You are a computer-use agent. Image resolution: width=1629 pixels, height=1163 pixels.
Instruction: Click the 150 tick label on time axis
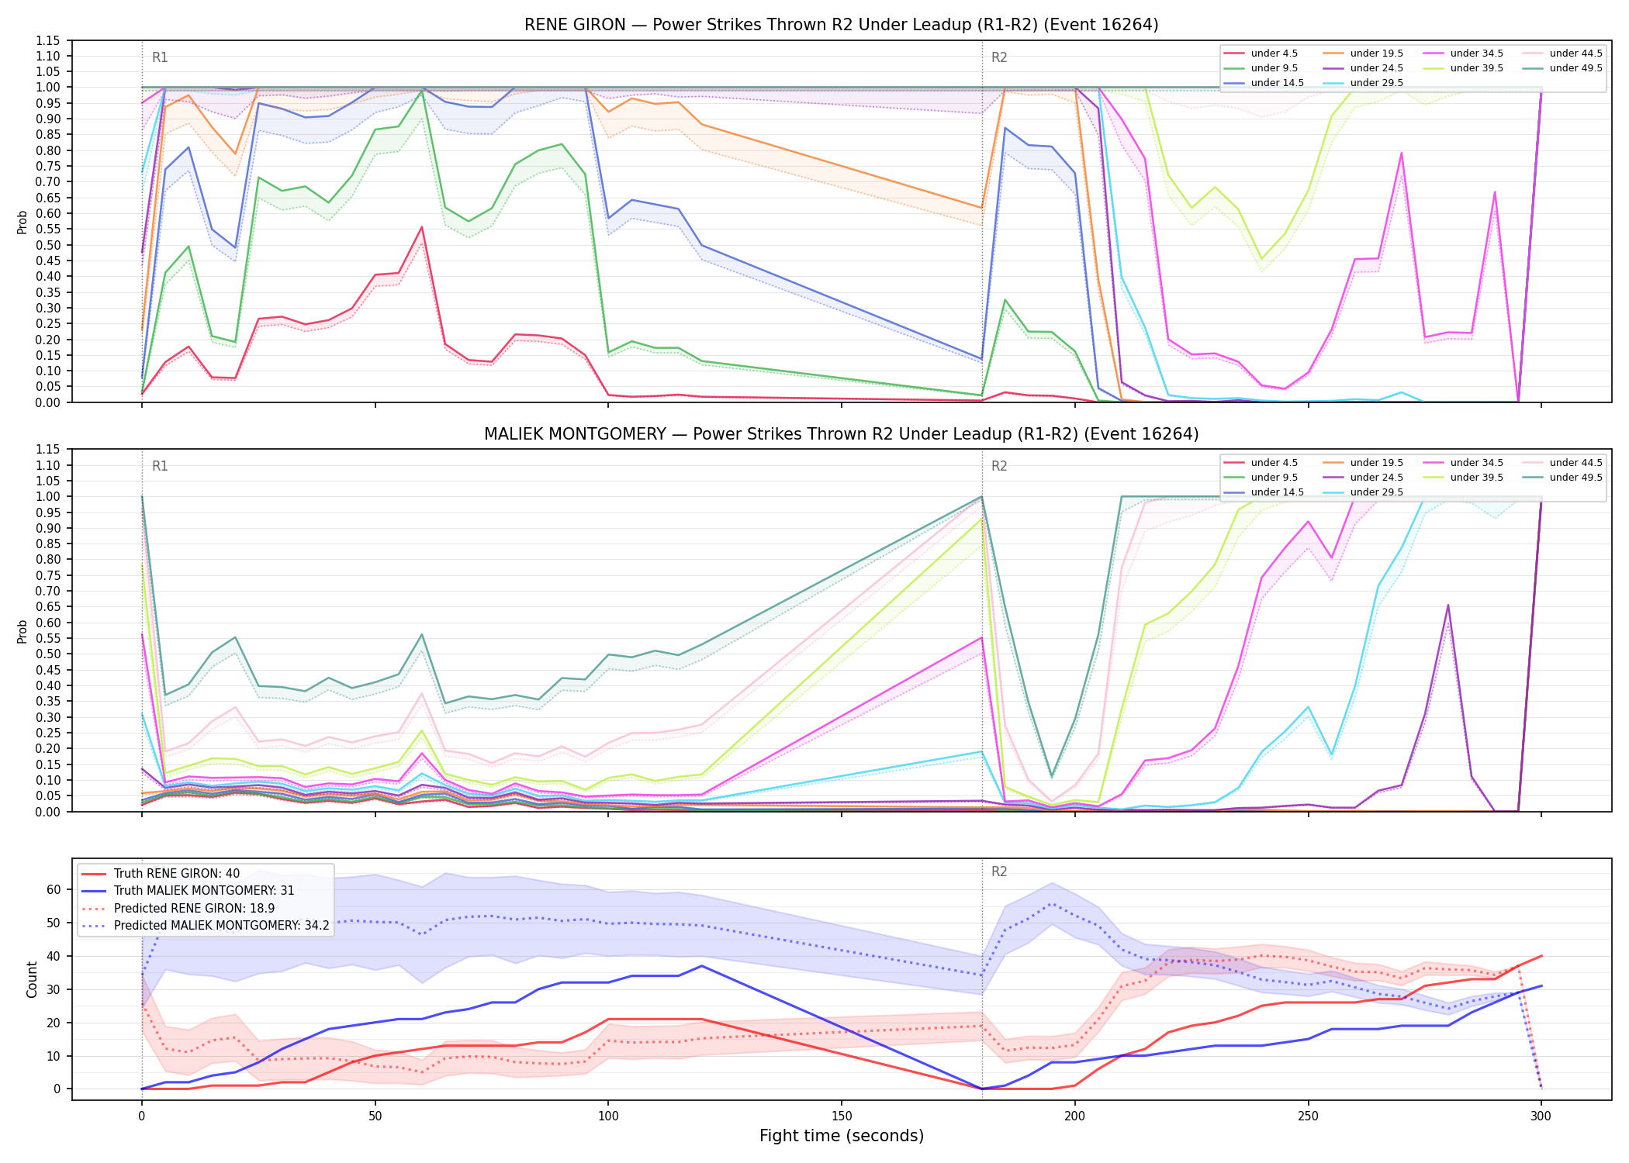point(842,1116)
